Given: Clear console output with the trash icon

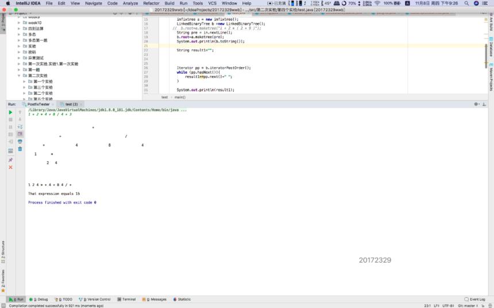Looking at the screenshot, I should (x=20, y=149).
